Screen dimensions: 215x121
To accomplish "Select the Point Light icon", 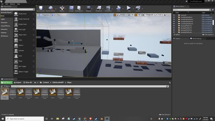I will click(16, 30).
